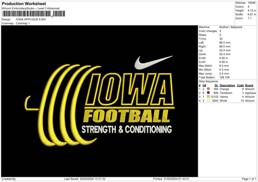This screenshot has height=182, width=258.
Task: Click the Up value 52.4 mm
Action: pyautogui.click(x=225, y=50)
